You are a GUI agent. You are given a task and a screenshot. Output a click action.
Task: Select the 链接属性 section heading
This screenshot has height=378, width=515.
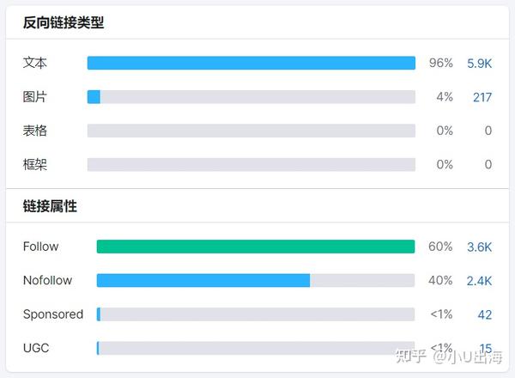pyautogui.click(x=50, y=206)
